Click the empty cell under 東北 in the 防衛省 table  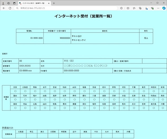(x=42, y=136)
